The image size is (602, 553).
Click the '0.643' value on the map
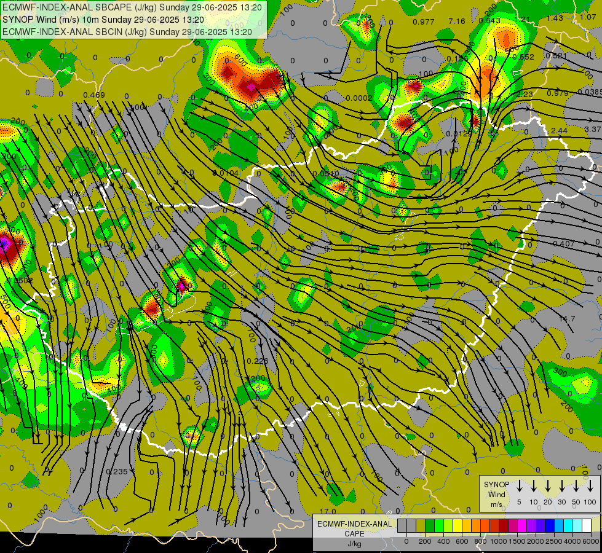coord(489,20)
